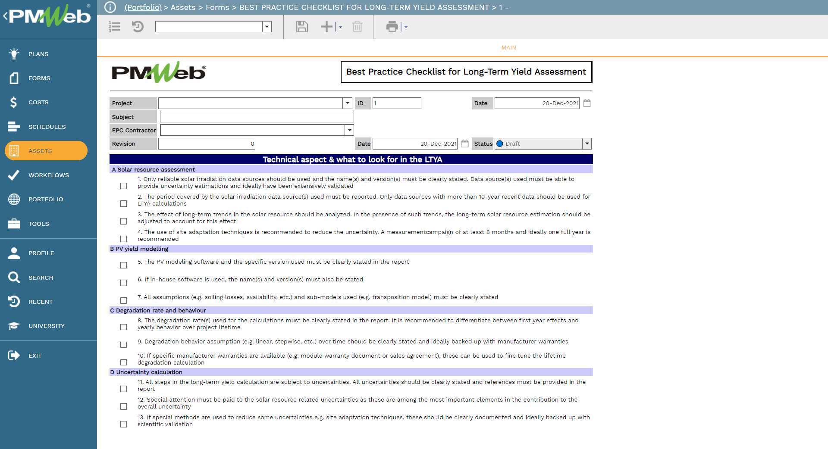Click the Print icon in toolbar
The image size is (828, 449).
click(392, 27)
